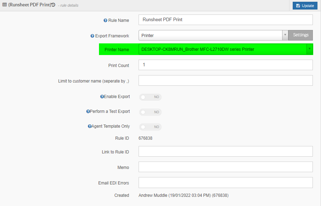
Task: Turn on the Perform a Test Export switch
Action: (150, 112)
